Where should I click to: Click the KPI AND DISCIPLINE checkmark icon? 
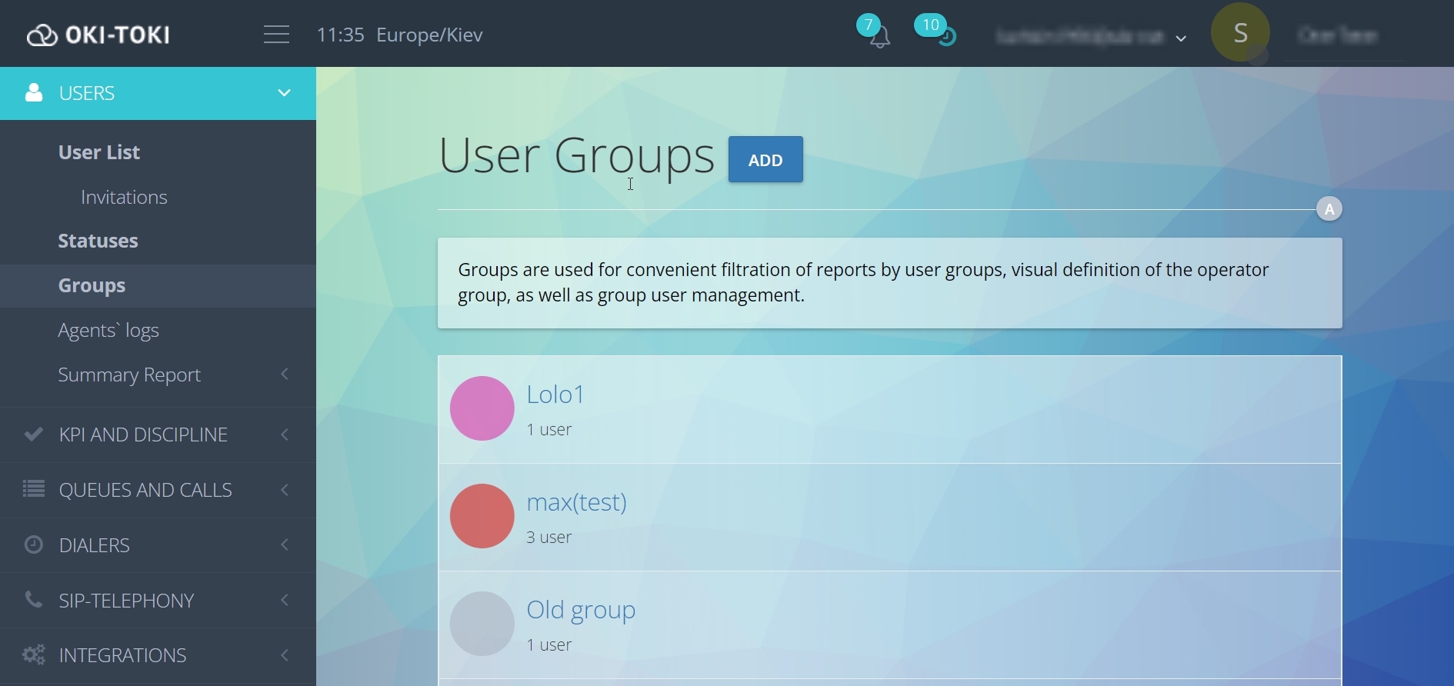34,434
